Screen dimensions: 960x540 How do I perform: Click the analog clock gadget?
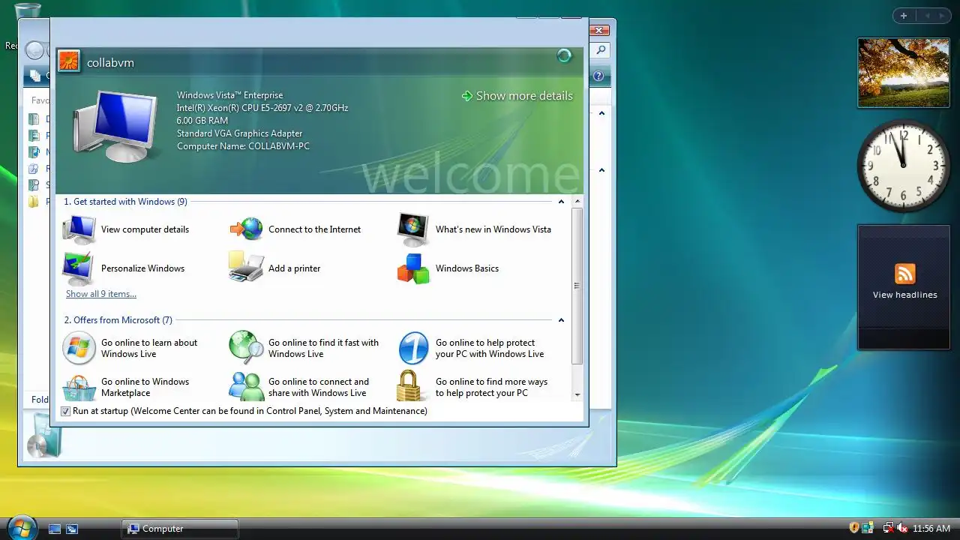(904, 166)
